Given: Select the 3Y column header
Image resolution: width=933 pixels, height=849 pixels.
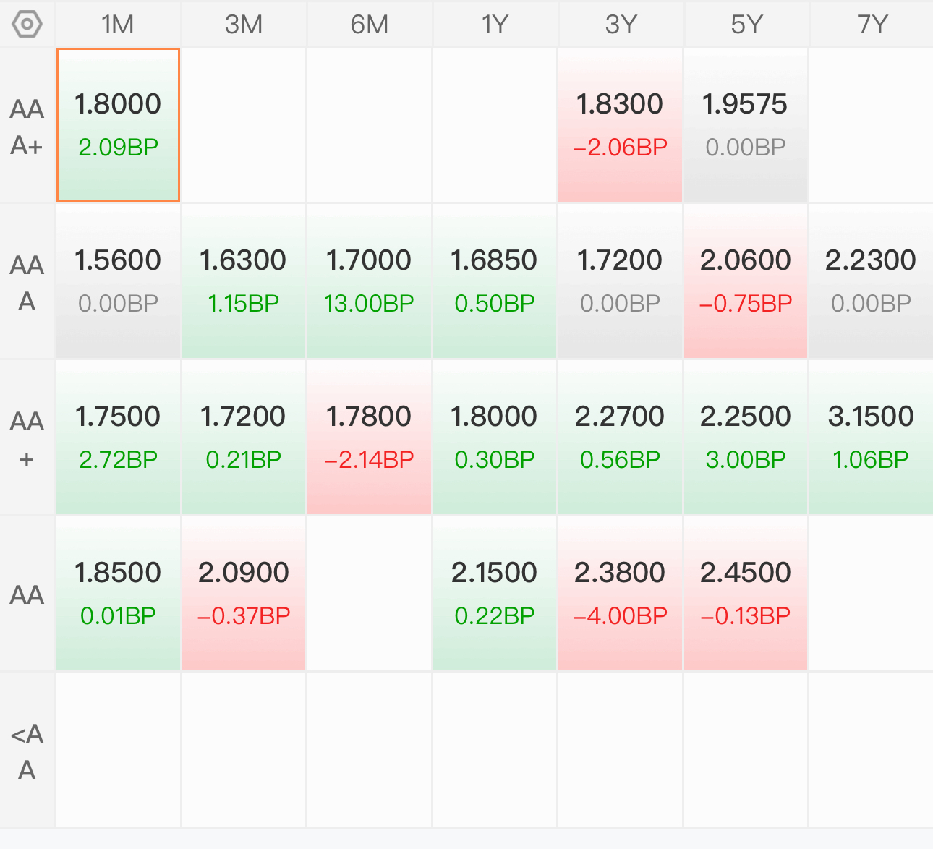Looking at the screenshot, I should pos(621,25).
